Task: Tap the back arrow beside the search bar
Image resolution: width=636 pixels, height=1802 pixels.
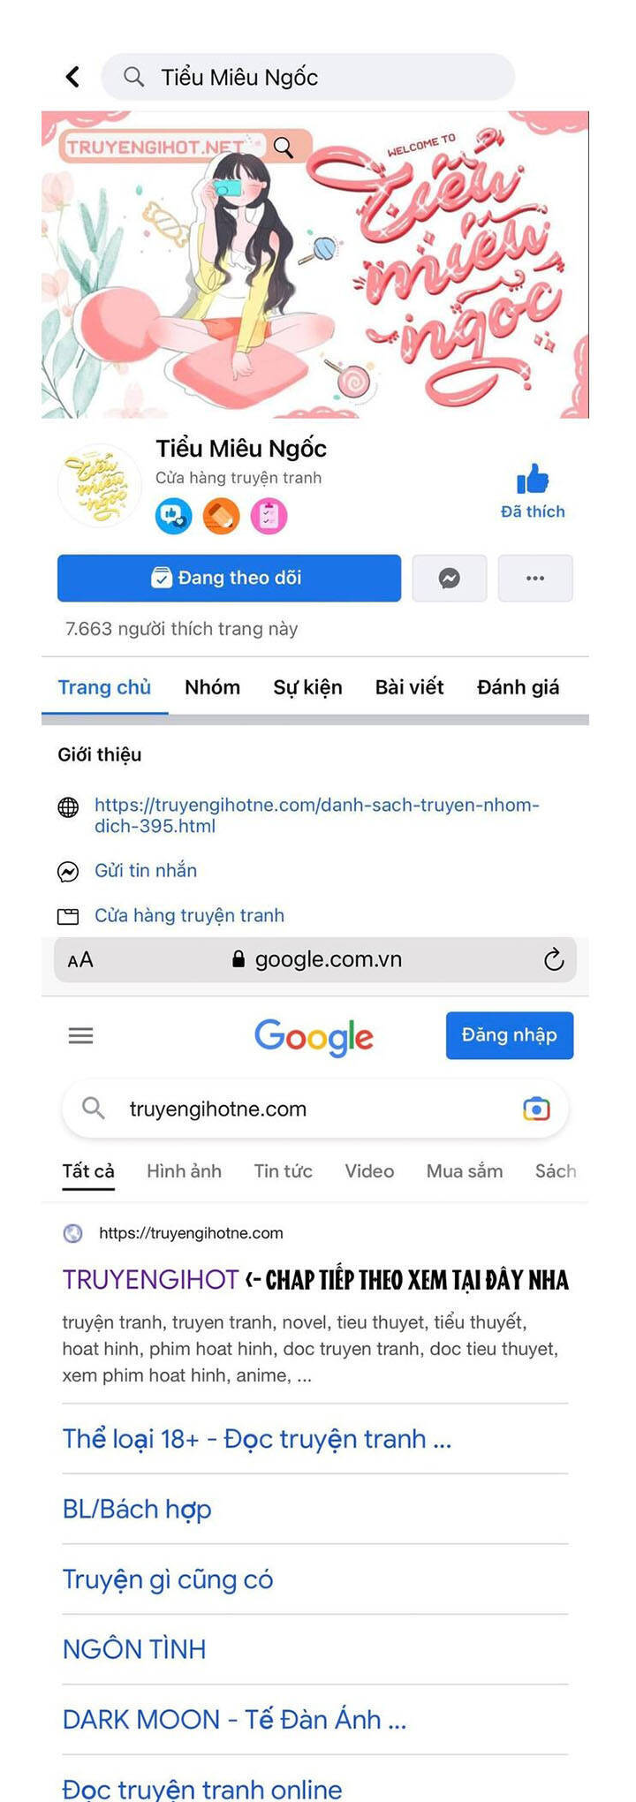Action: (73, 77)
